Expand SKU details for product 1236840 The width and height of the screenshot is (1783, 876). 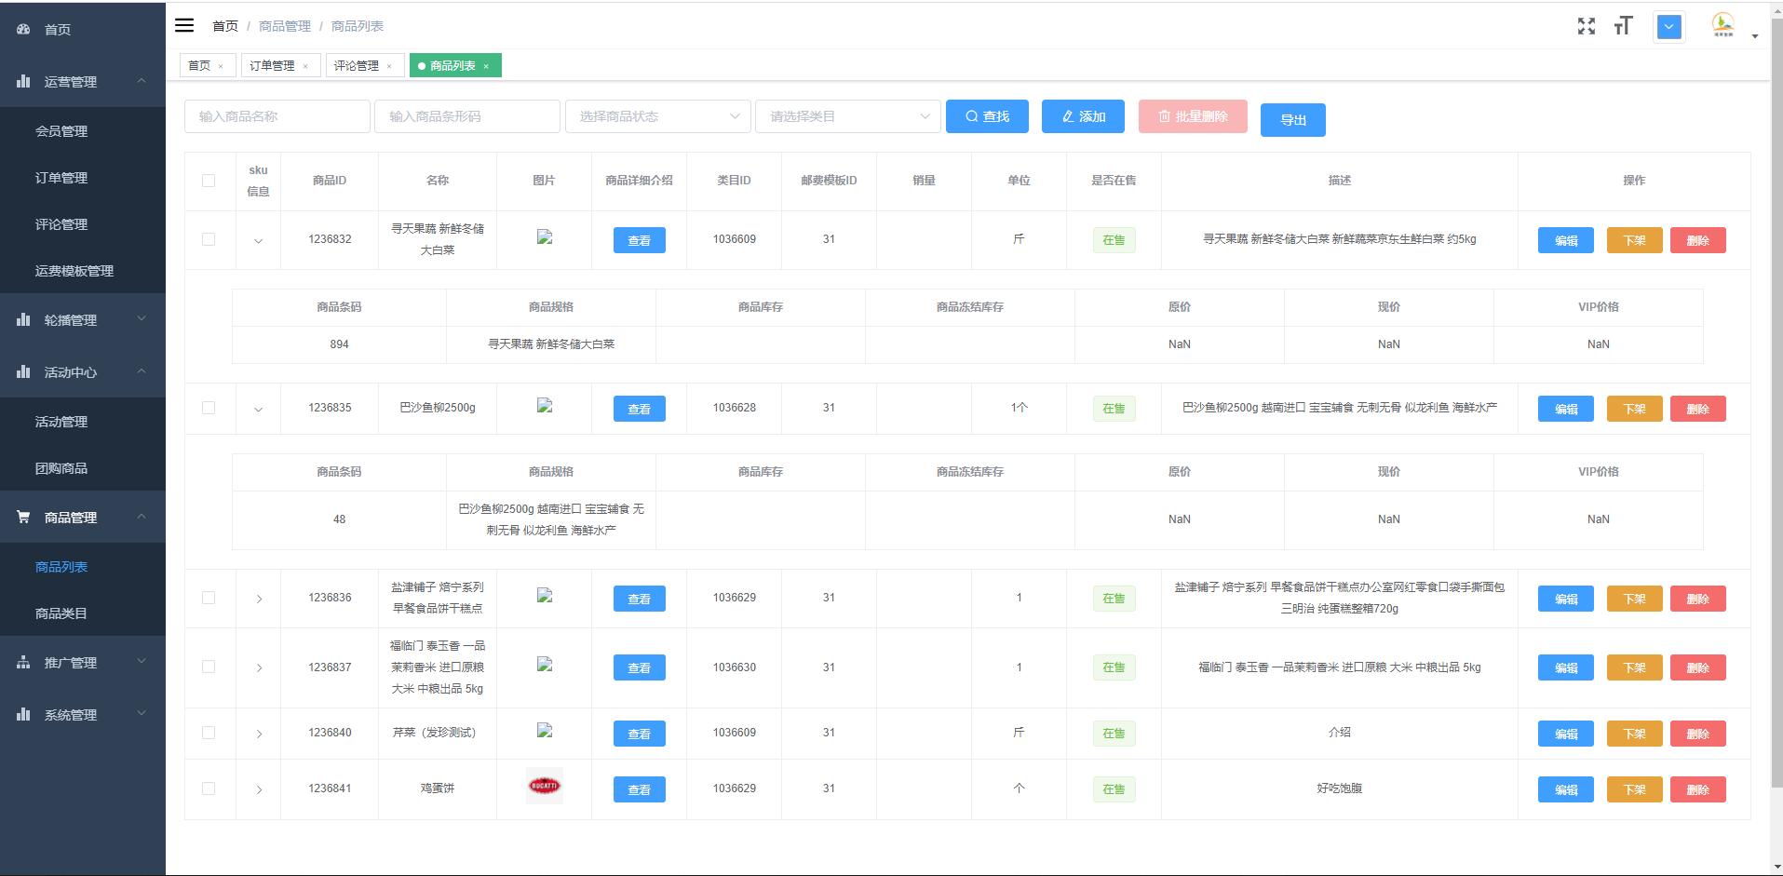259,734
